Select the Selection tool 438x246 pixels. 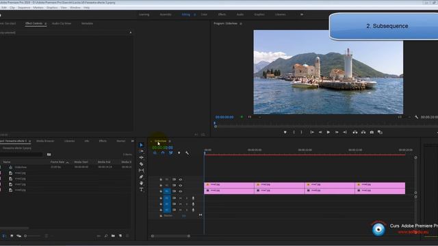[x=141, y=145]
